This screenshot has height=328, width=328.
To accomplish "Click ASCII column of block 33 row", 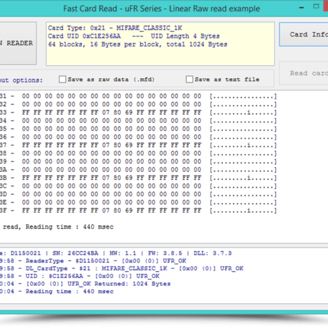I will 243,113.
